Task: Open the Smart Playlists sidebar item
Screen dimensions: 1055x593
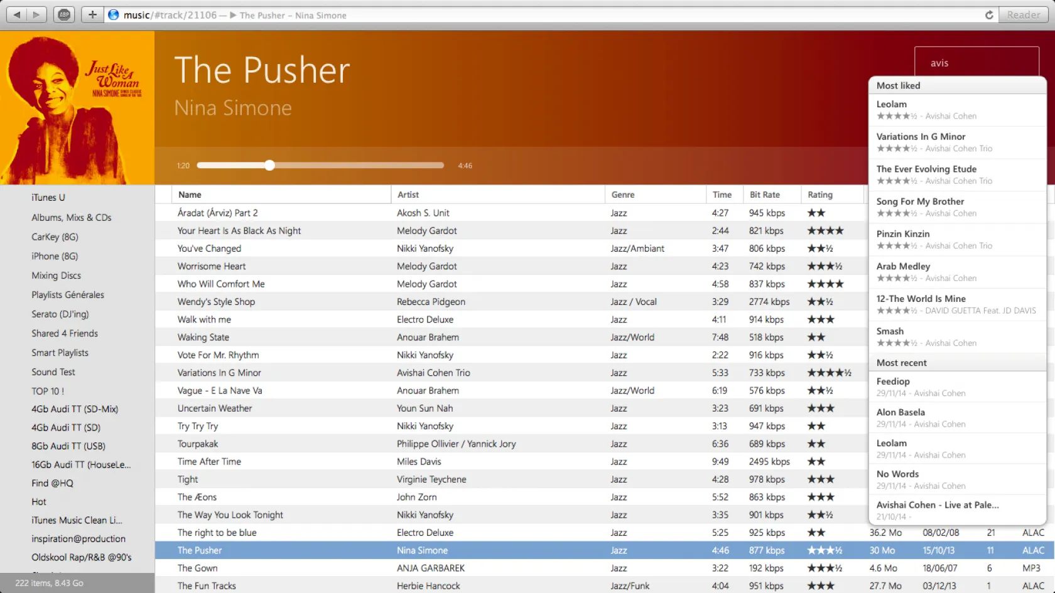Action: [x=60, y=353]
